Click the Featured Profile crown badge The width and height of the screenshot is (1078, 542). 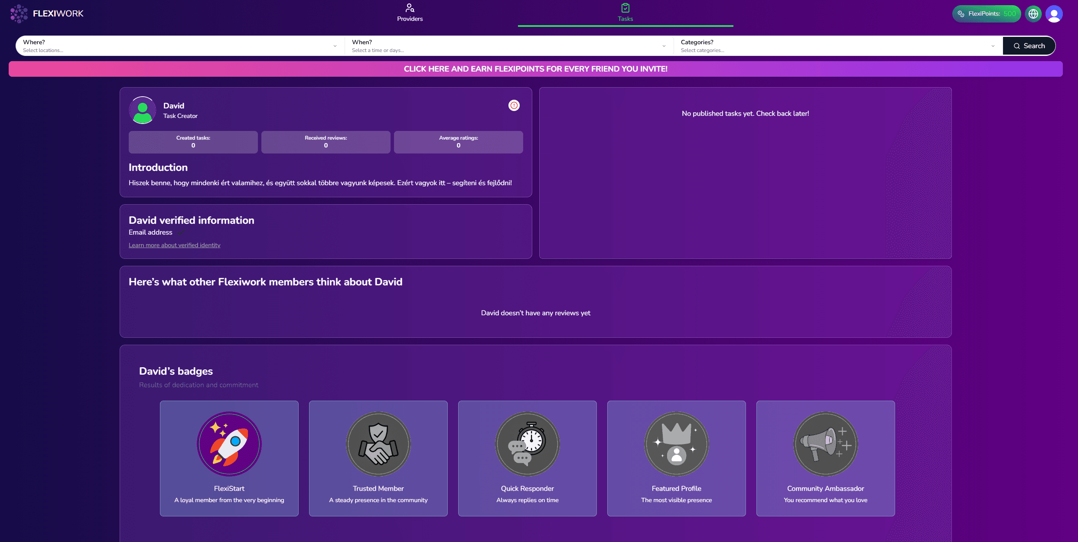coord(676,444)
